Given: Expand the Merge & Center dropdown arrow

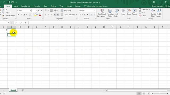Looking at the screenshot, I should [x=76, y=15].
